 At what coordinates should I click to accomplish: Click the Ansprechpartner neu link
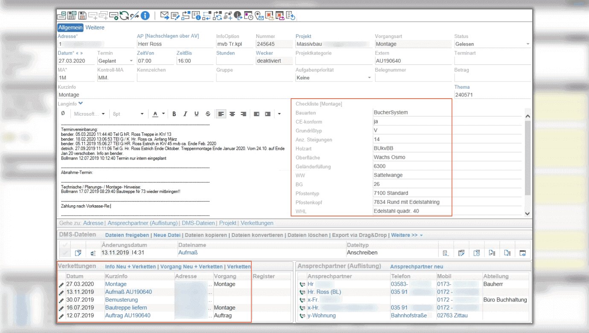[417, 266]
